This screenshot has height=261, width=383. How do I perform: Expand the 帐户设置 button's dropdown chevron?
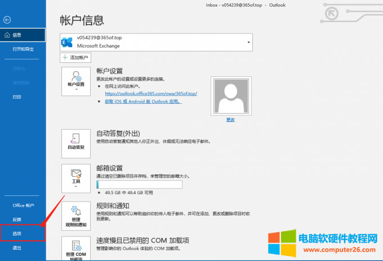pyautogui.click(x=75, y=89)
